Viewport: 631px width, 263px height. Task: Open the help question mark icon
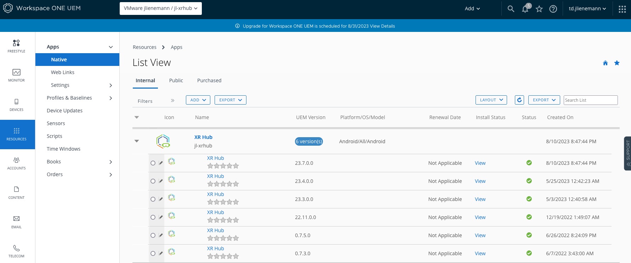(553, 9)
